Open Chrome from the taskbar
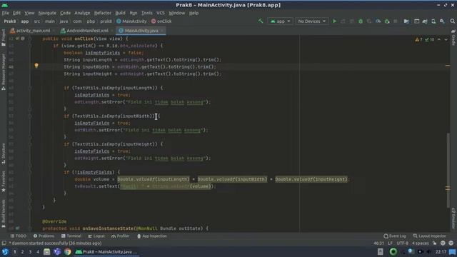457x257 pixels. 68,252
